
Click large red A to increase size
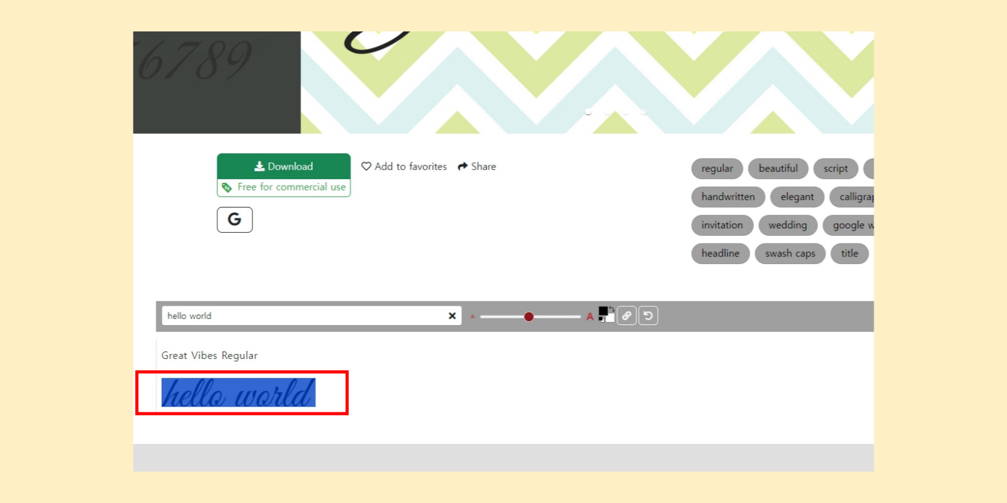tap(590, 316)
